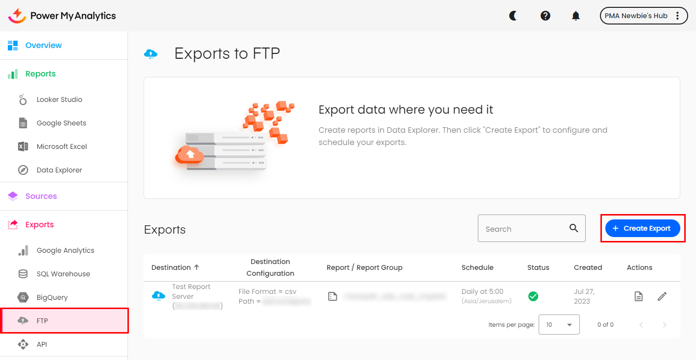Open Looker Studio reports
696x360 pixels.
(x=59, y=99)
